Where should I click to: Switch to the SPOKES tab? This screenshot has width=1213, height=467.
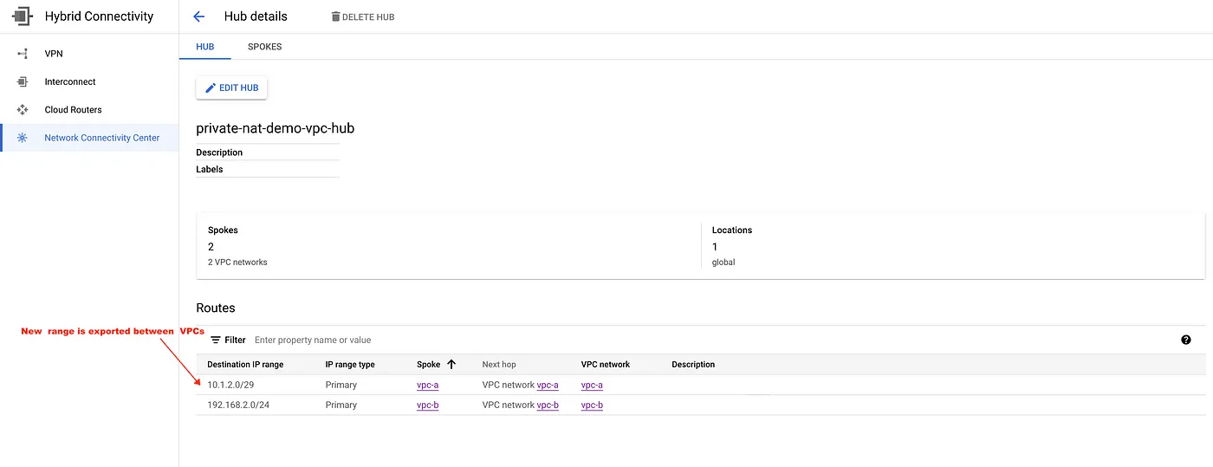point(264,47)
